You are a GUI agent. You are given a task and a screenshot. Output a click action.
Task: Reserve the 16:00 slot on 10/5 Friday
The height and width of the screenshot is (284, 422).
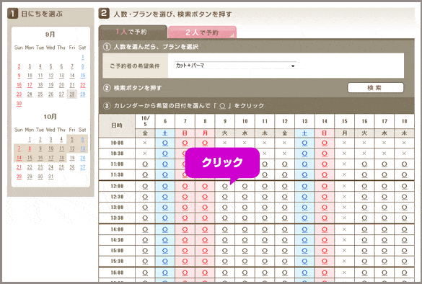coord(145,272)
